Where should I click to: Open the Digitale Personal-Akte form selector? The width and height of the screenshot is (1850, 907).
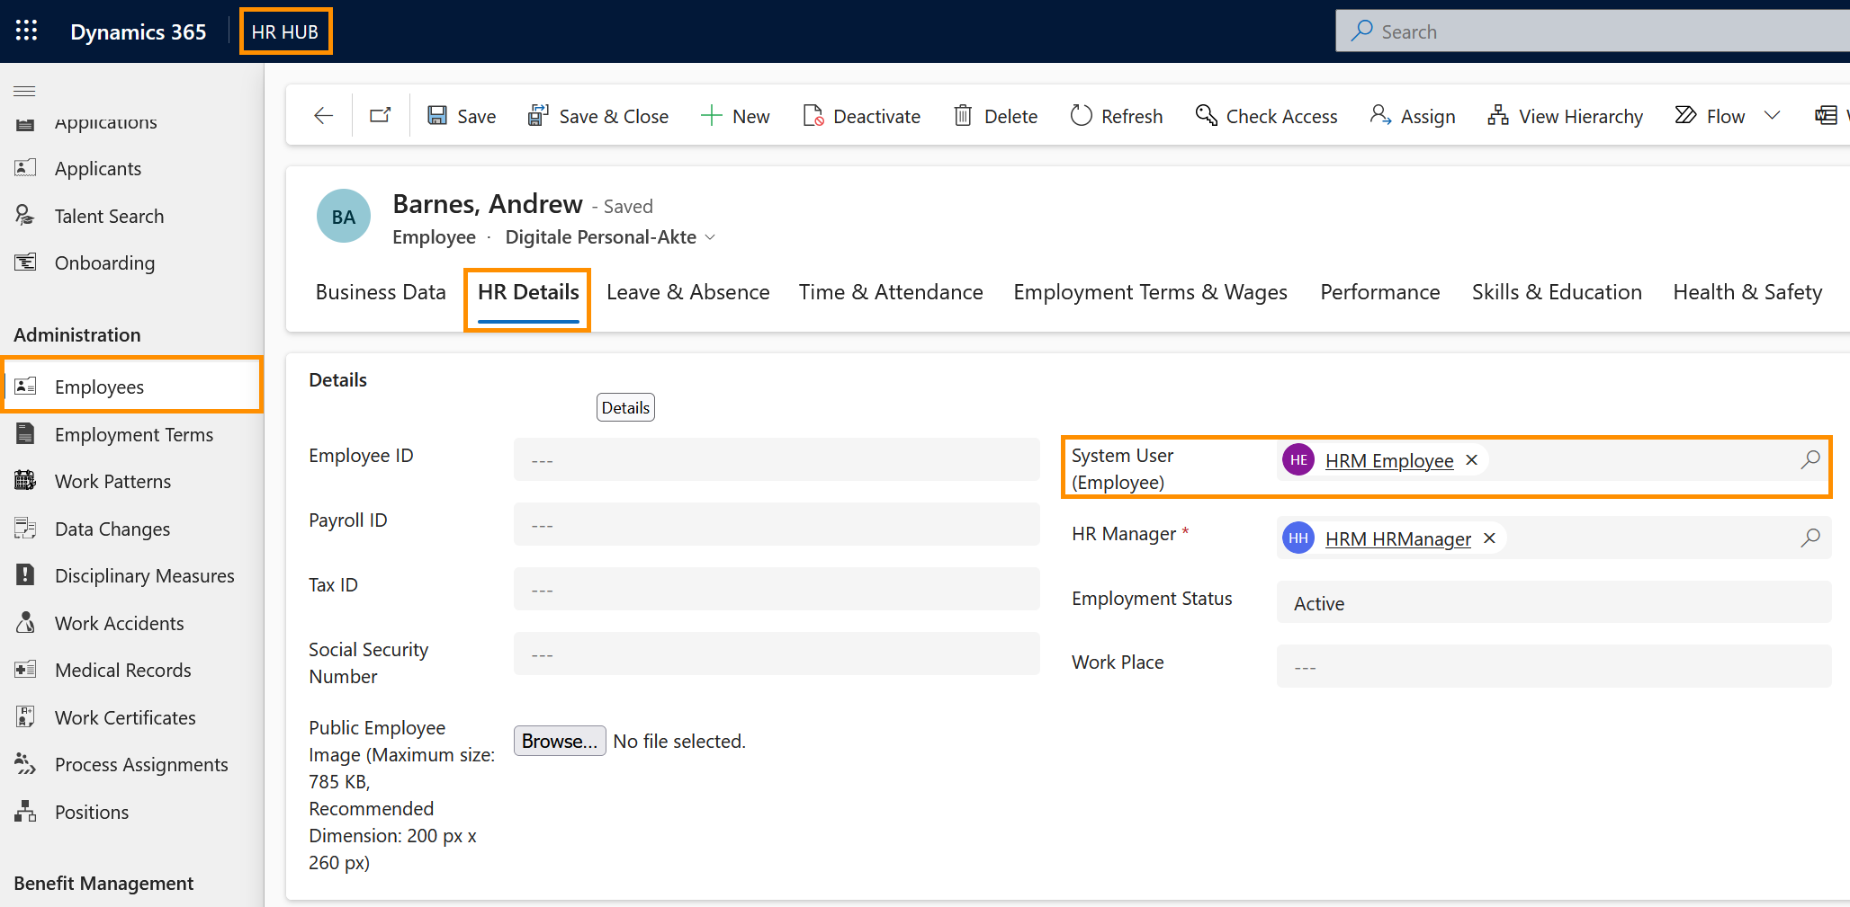click(610, 237)
